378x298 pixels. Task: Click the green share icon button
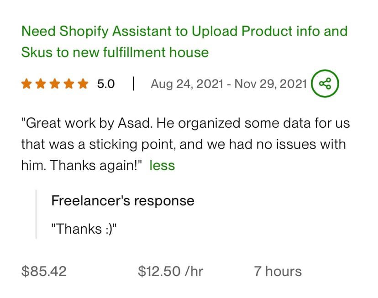pos(325,84)
